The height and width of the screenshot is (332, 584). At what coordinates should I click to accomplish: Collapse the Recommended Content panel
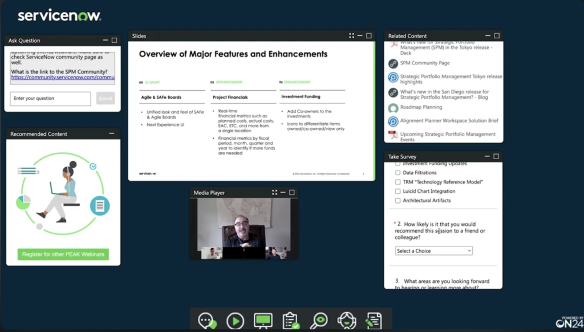112,134
